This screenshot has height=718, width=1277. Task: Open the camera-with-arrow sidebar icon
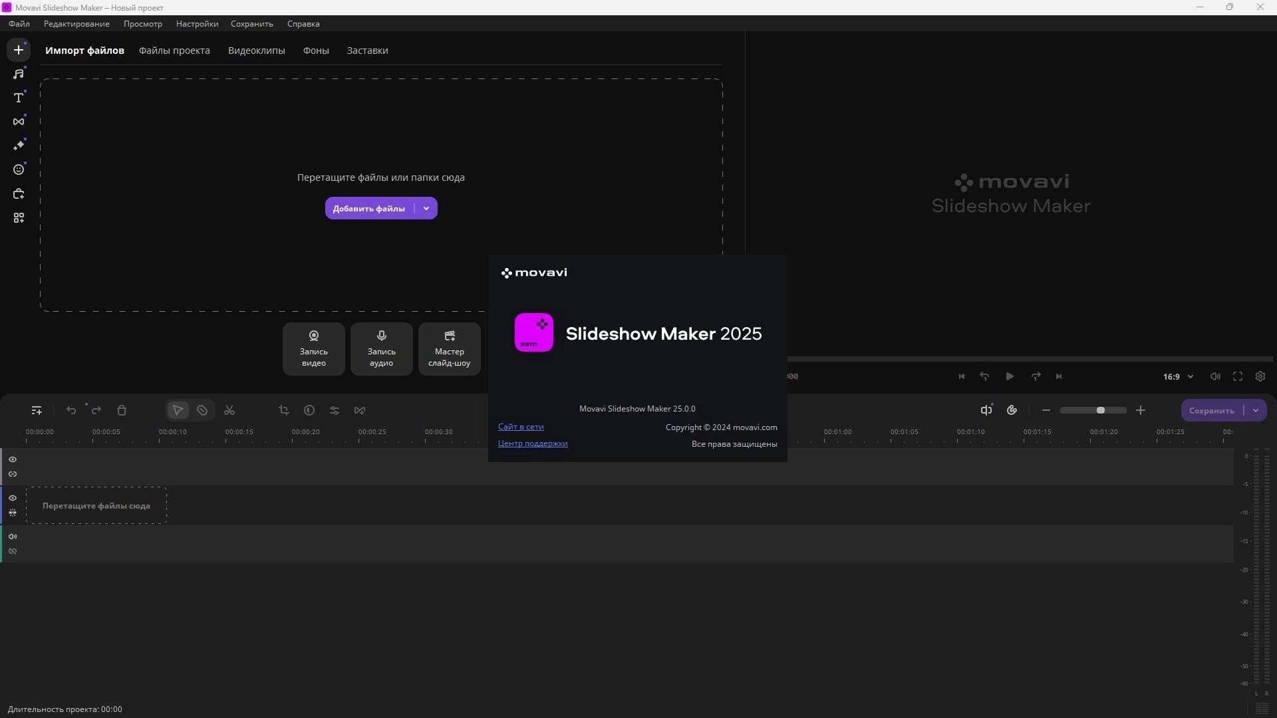pyautogui.click(x=19, y=194)
